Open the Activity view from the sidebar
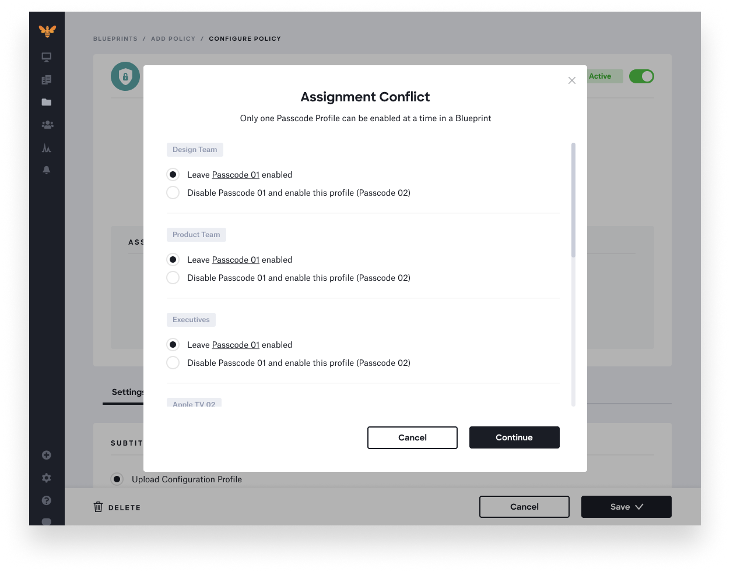Screen dimensions: 730x572 tap(47, 147)
